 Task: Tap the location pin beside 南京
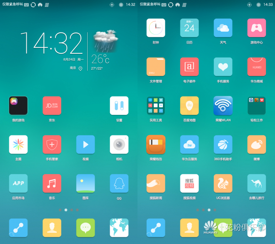pyautogui.click(x=80, y=69)
